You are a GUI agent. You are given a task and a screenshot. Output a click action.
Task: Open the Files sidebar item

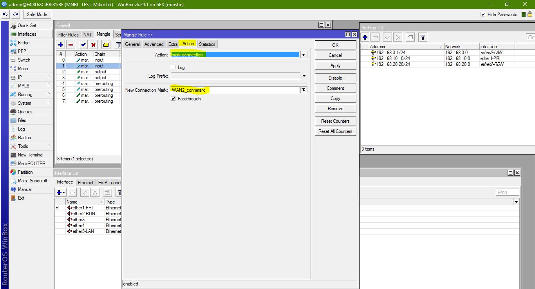click(22, 120)
